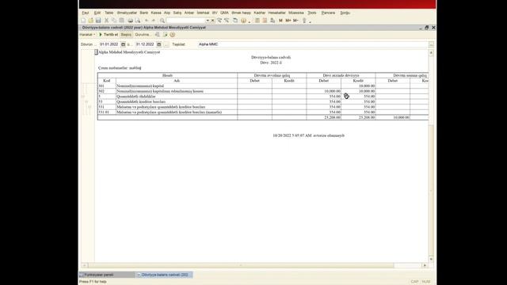Click the icon right after Qurulma button
This screenshot has width=507, height=285.
[158, 34]
